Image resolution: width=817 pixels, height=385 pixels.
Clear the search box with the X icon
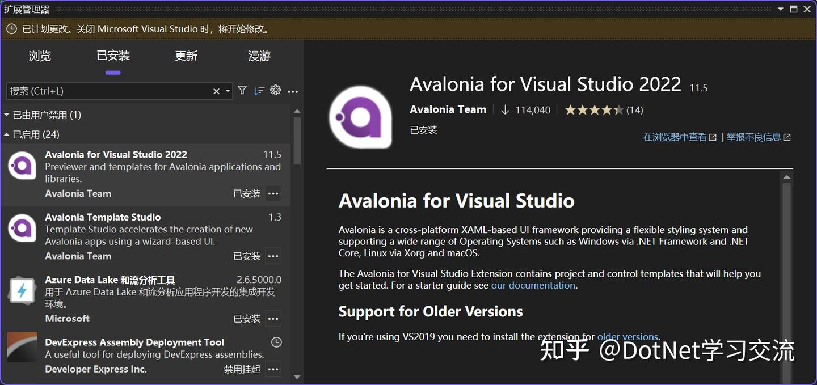click(216, 90)
